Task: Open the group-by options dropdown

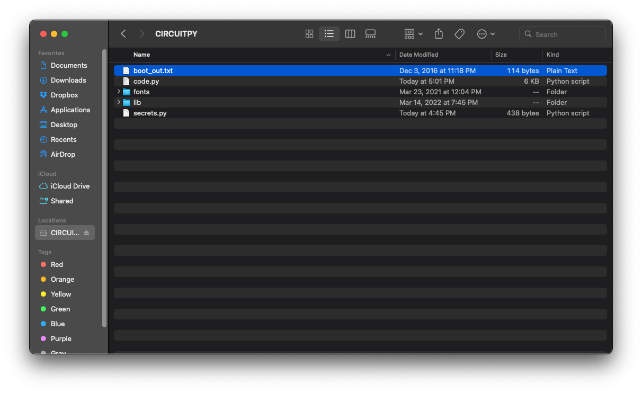Action: (x=414, y=34)
